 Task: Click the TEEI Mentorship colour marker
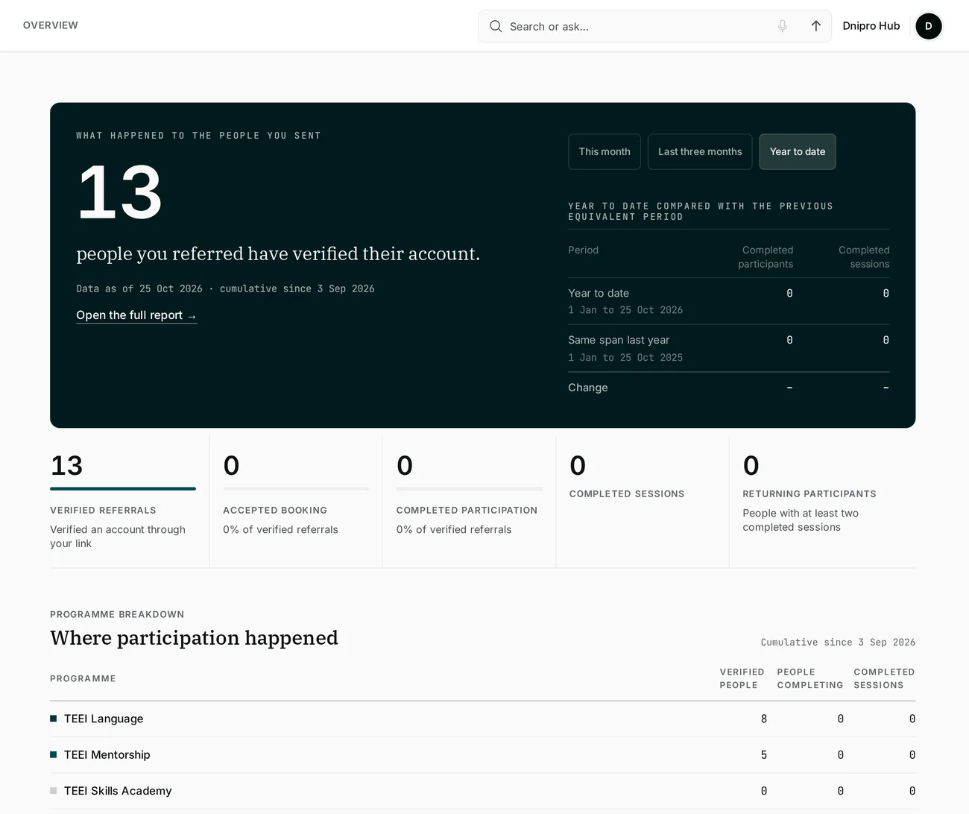pos(54,754)
